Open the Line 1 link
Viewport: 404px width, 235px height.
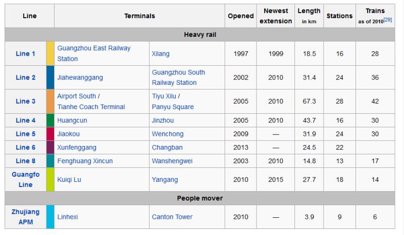click(25, 54)
